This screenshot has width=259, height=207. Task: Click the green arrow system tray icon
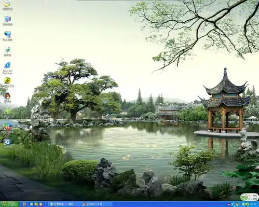[x=240, y=204]
